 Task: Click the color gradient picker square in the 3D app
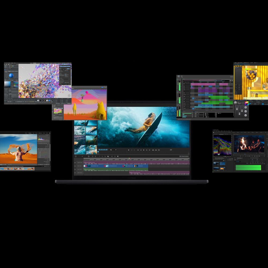[x=7, y=84]
